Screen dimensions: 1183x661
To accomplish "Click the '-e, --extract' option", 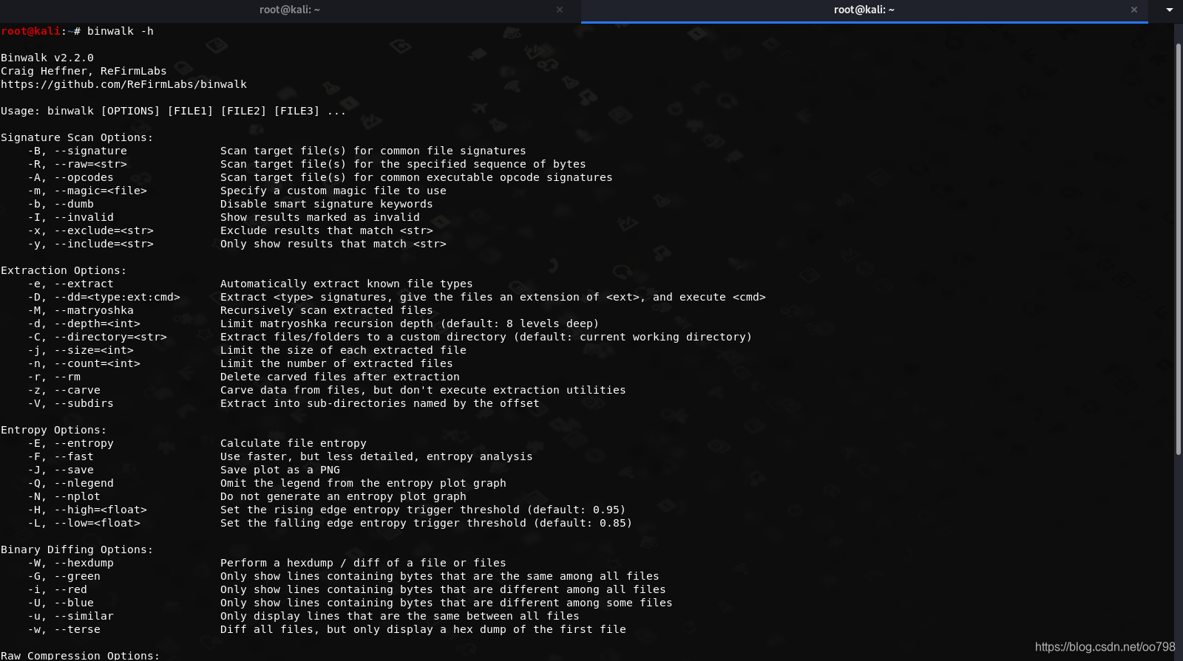I will (x=71, y=284).
